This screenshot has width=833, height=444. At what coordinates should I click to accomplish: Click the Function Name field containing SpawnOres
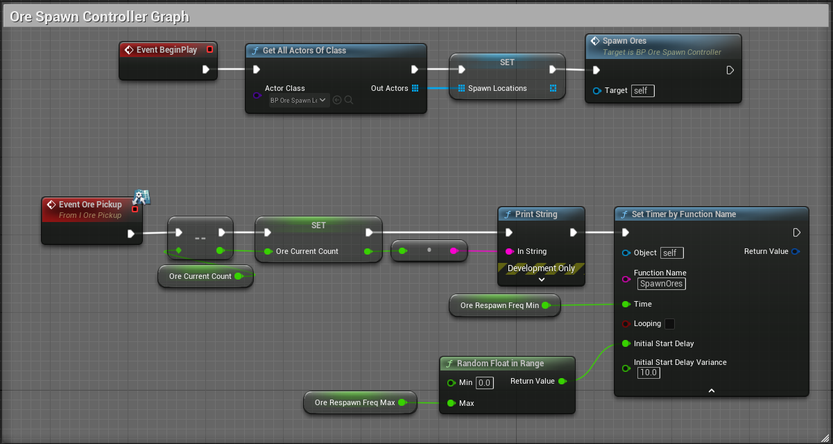pyautogui.click(x=662, y=284)
